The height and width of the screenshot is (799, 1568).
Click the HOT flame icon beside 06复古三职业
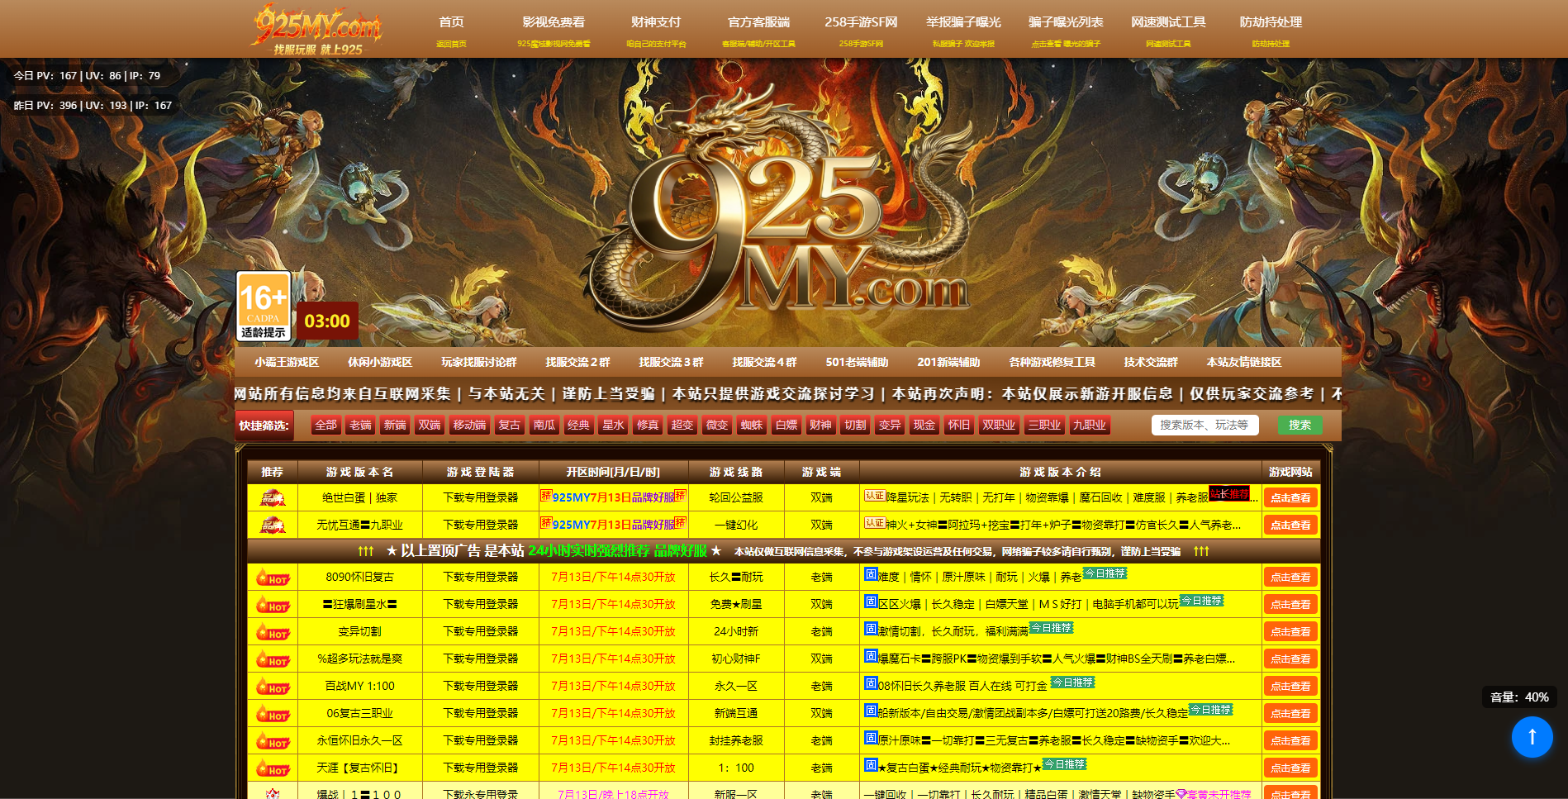273,713
